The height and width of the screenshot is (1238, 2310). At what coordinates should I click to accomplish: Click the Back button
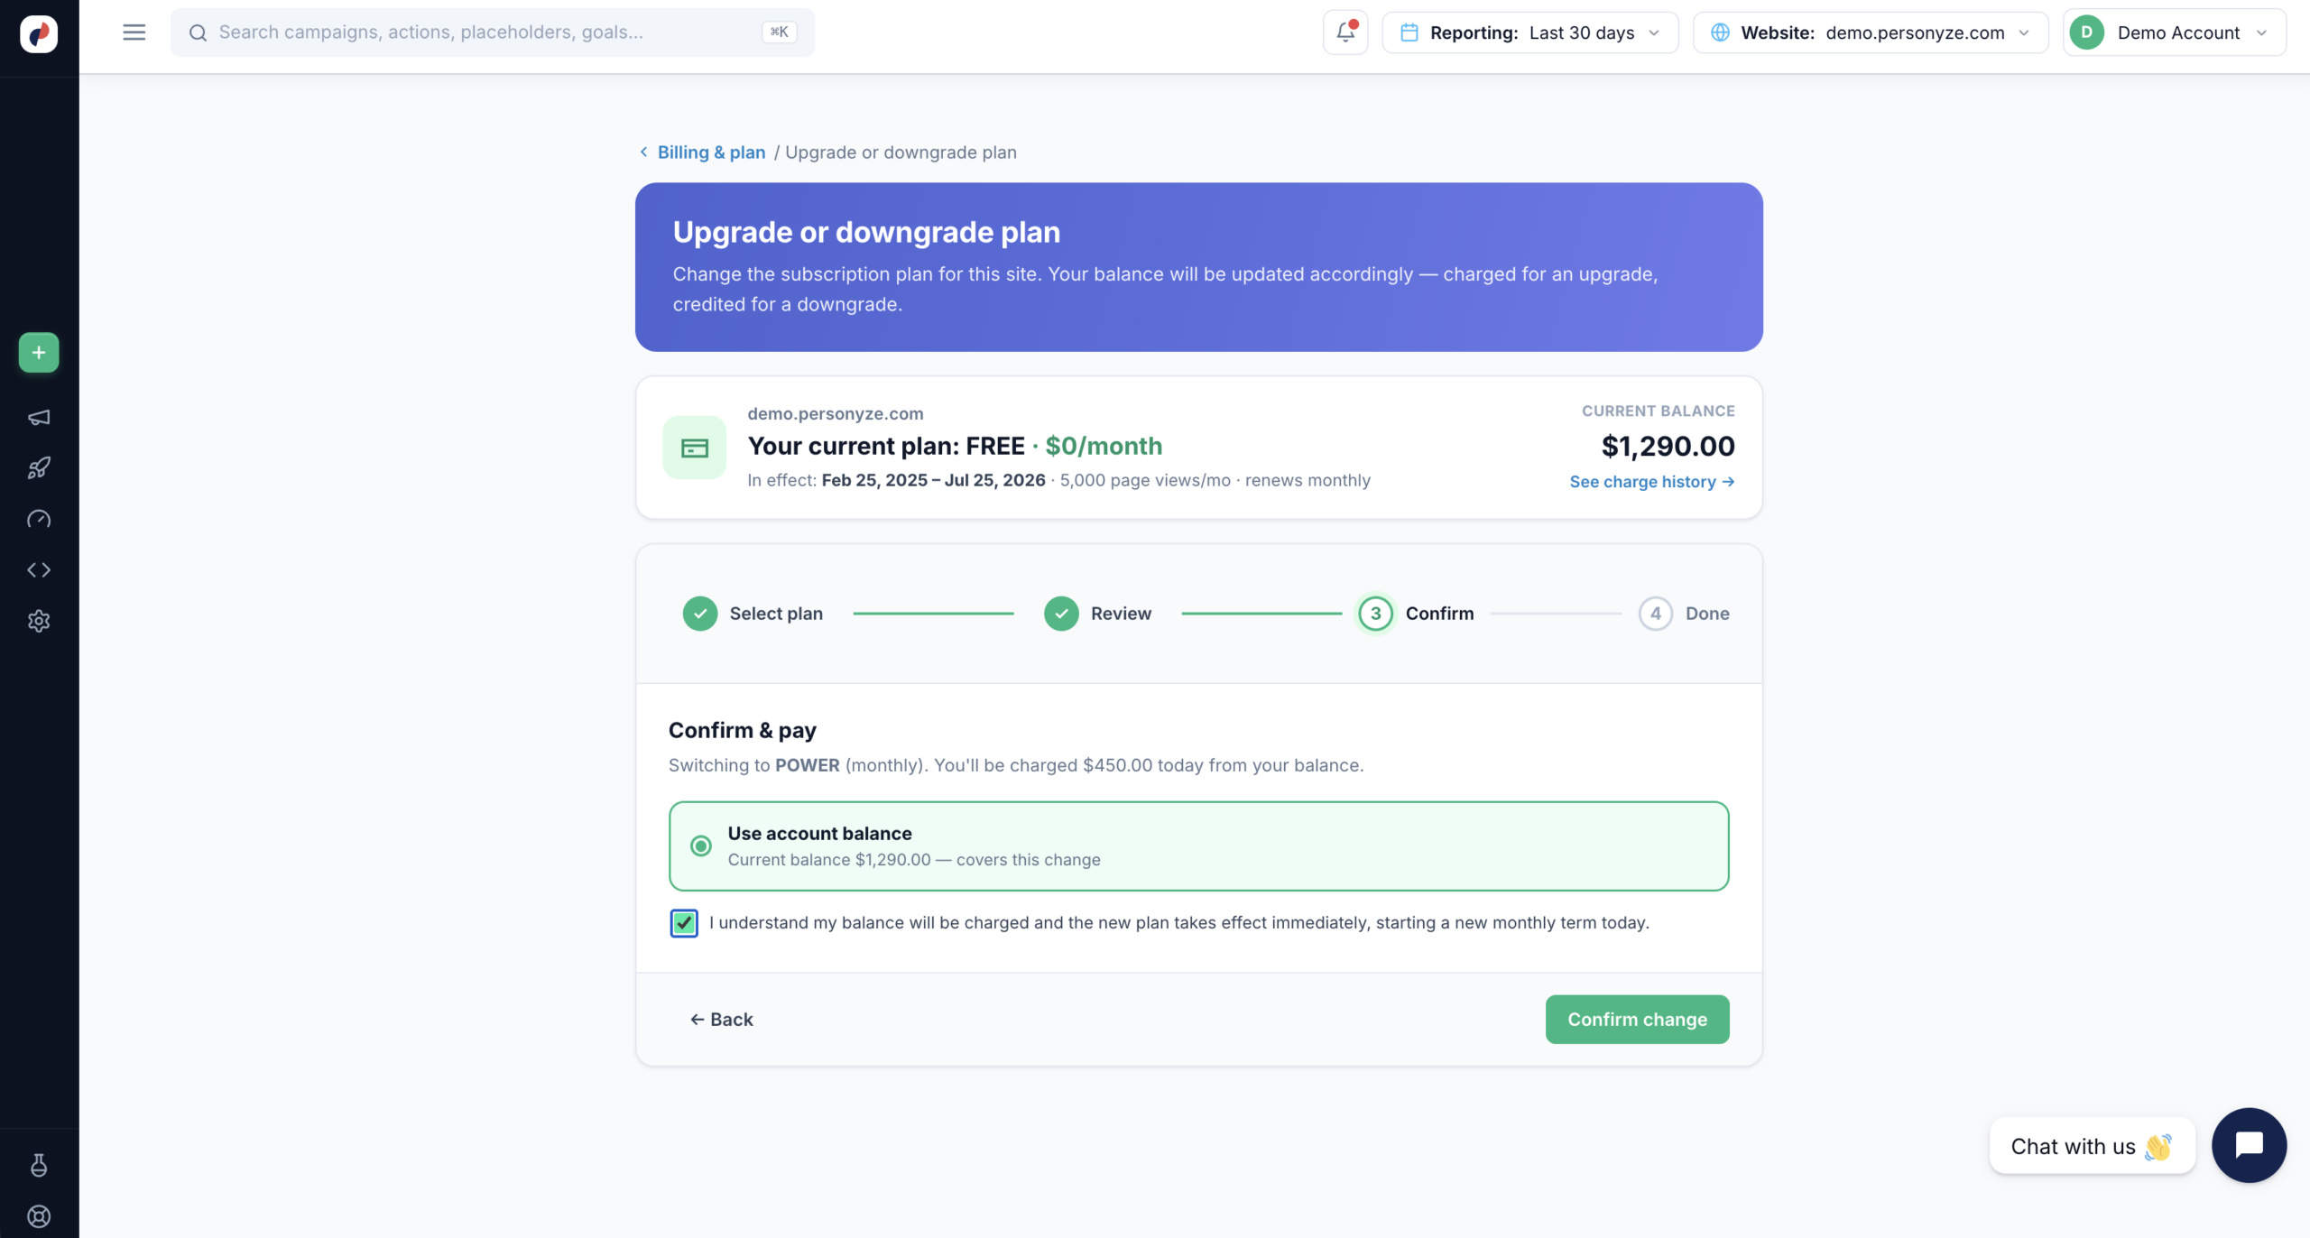721,1019
